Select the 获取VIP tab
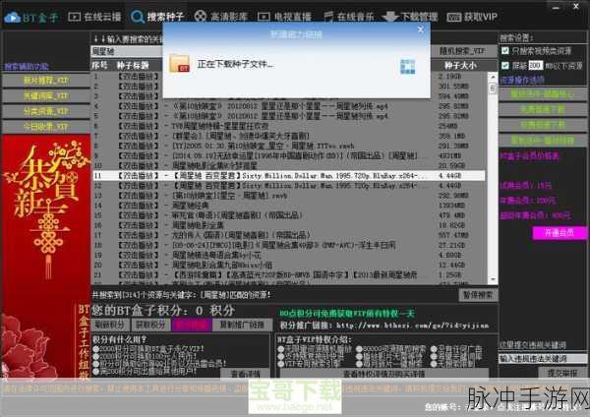The height and width of the screenshot is (417, 590). click(472, 17)
